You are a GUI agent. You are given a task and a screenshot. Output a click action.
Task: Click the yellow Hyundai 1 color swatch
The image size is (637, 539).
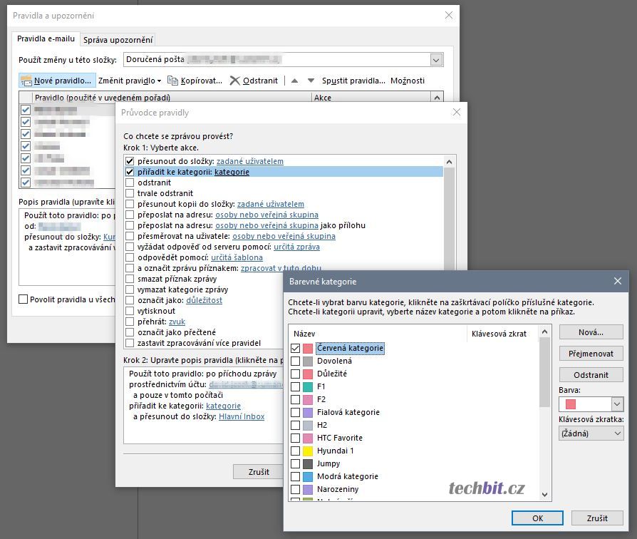[x=308, y=451]
